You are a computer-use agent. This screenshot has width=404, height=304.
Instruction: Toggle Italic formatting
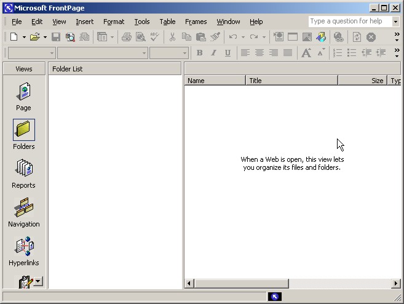click(213, 53)
